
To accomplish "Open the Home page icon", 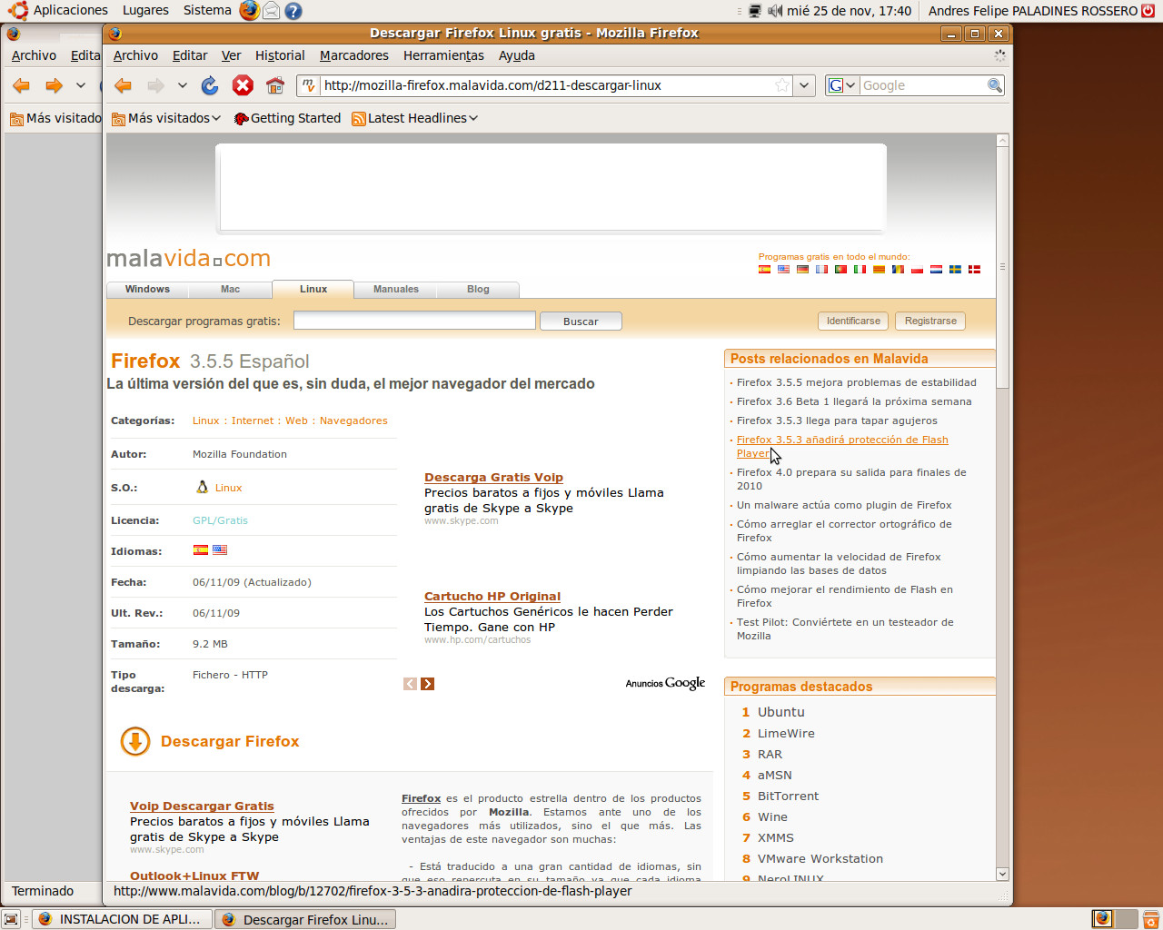I will (275, 85).
